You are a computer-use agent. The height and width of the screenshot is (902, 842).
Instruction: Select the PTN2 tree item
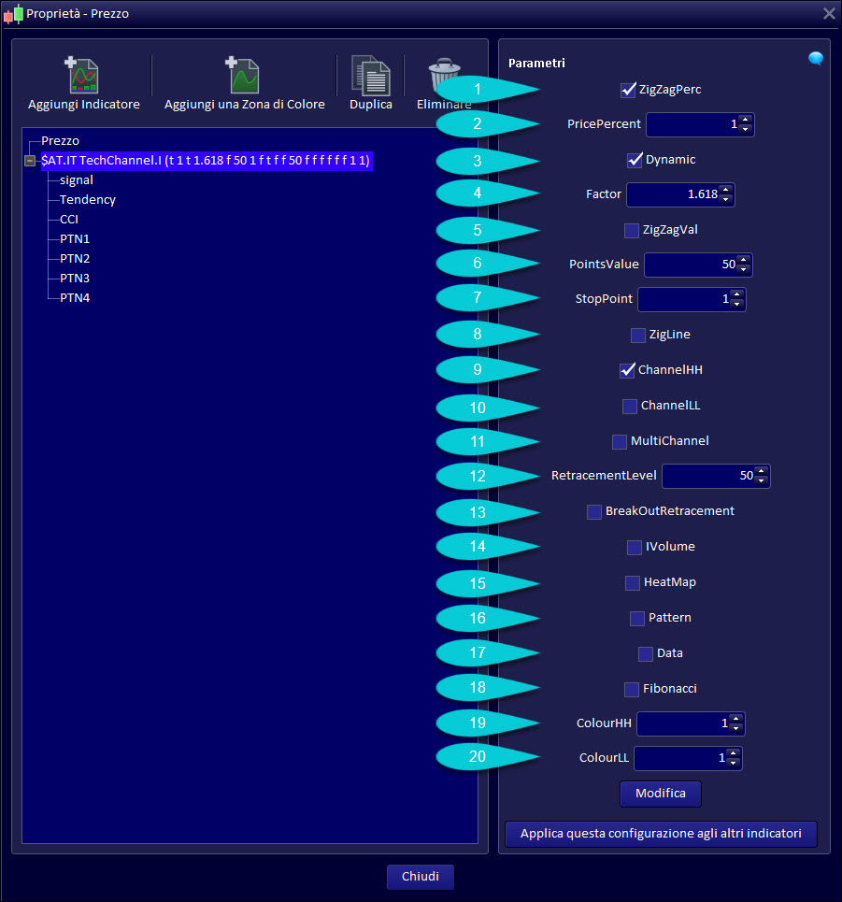click(x=75, y=258)
